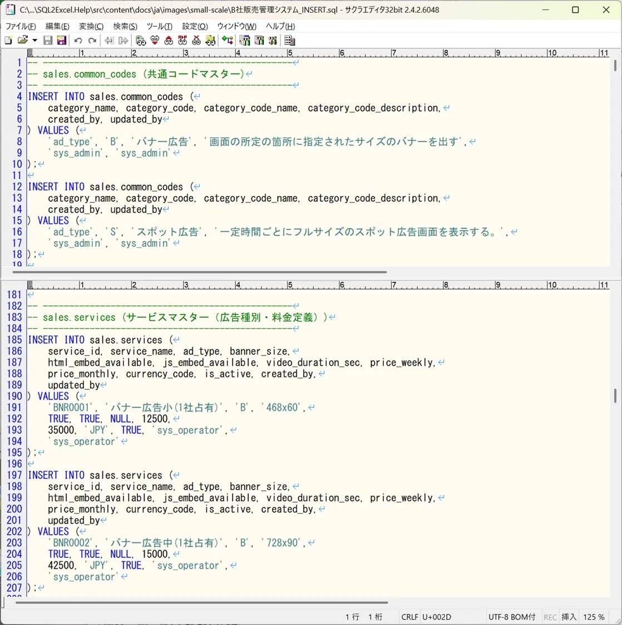Click status bar '1 行 1 桁' position

363,617
